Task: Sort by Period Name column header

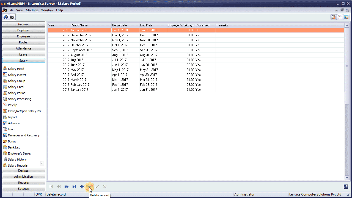Action: (91, 25)
